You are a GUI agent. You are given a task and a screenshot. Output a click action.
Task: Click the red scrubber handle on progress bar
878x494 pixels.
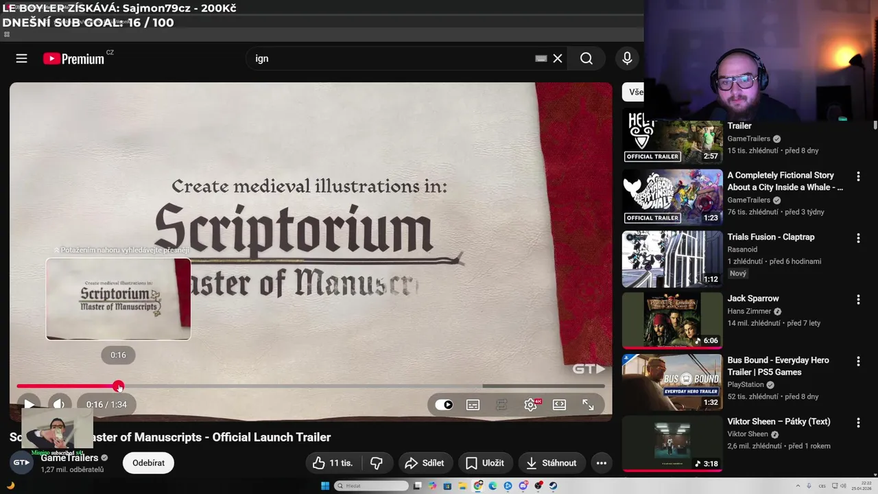click(x=119, y=386)
